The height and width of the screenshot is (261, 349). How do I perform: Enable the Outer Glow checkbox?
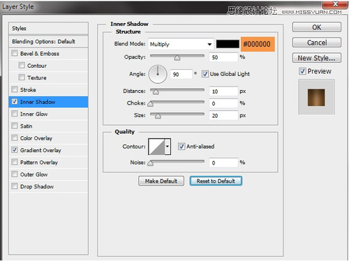15,174
